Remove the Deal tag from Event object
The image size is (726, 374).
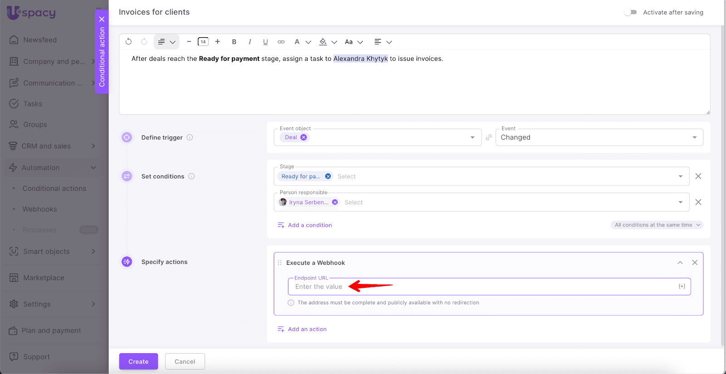click(304, 137)
